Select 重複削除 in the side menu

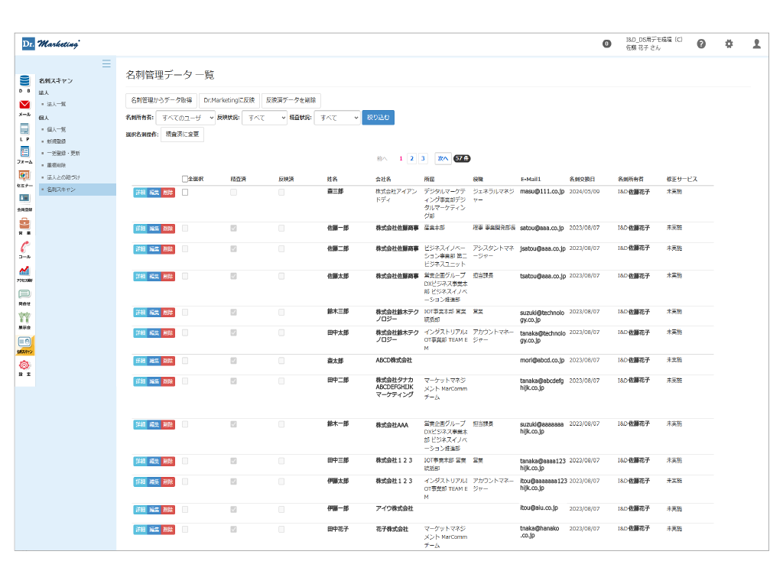tap(57, 165)
